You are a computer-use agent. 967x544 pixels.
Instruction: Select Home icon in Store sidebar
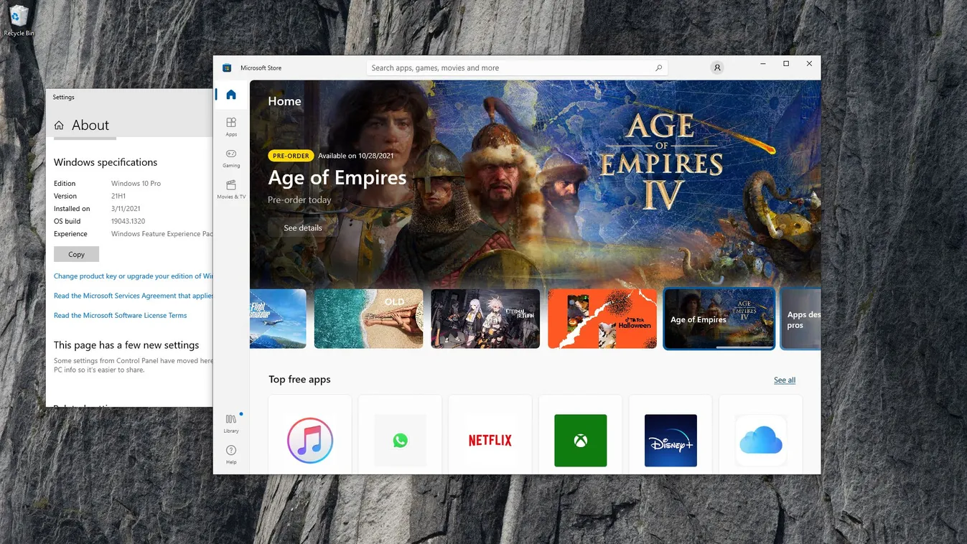pos(231,95)
